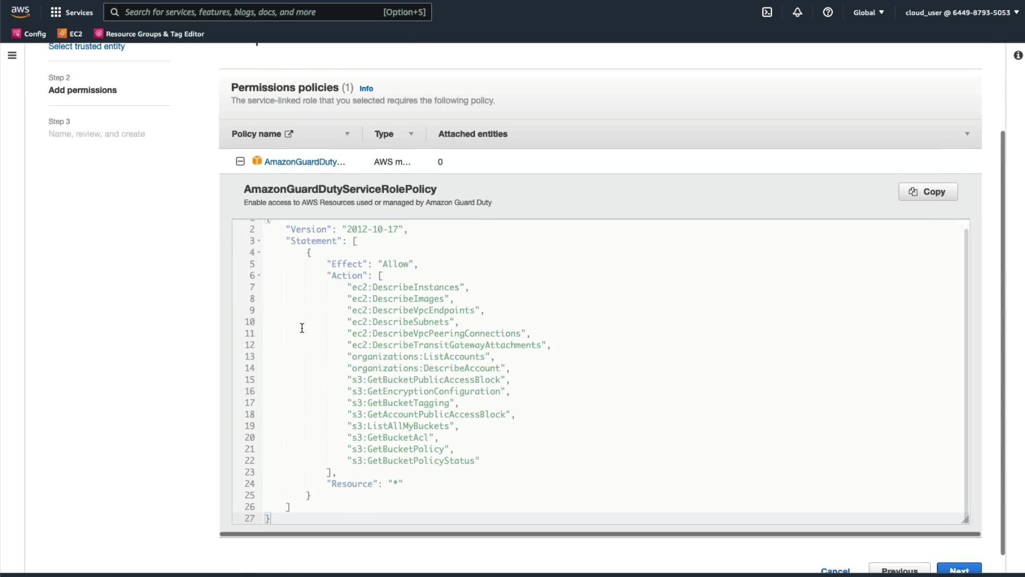The image size is (1025, 577).
Task: Fold the Action array at line 6
Action: coord(259,276)
